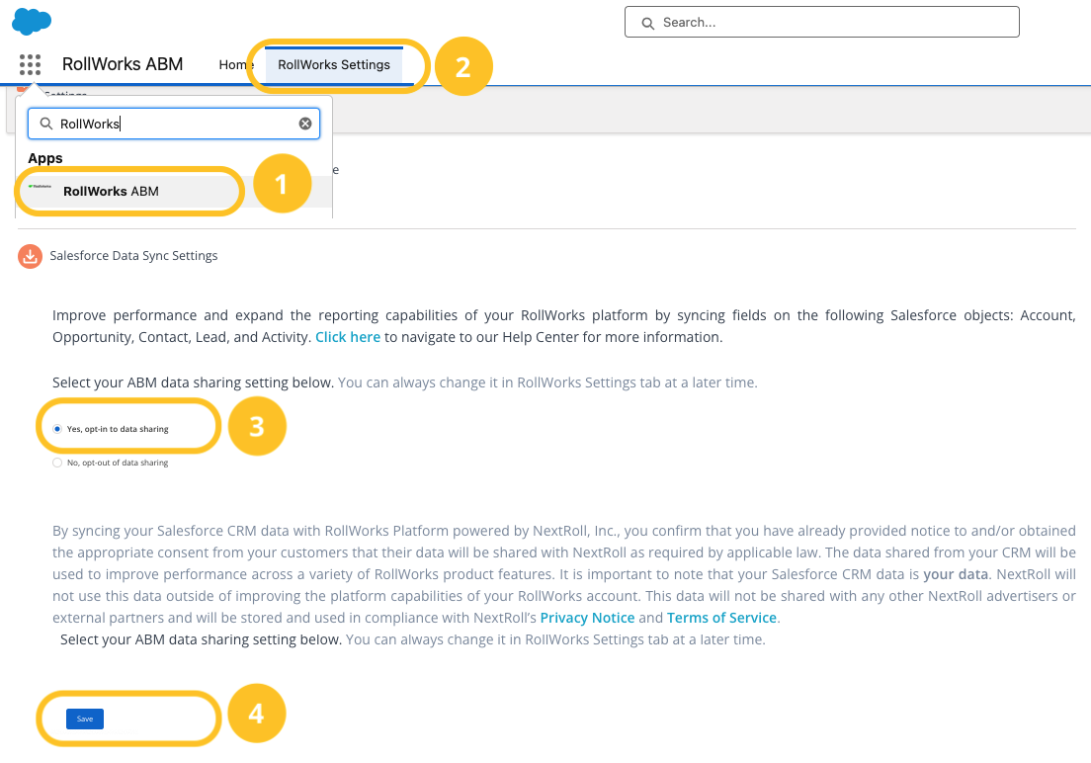Follow the Click here Help Center link
1091x763 pixels.
pyautogui.click(x=348, y=337)
